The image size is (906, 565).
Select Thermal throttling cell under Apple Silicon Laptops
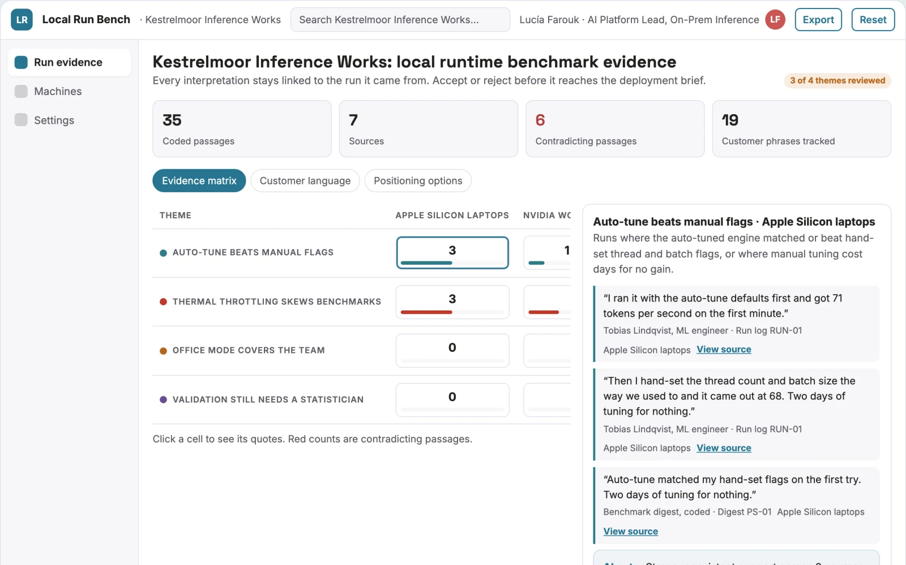coord(452,302)
